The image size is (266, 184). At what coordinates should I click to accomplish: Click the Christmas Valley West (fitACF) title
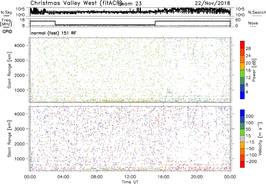[x=76, y=3]
